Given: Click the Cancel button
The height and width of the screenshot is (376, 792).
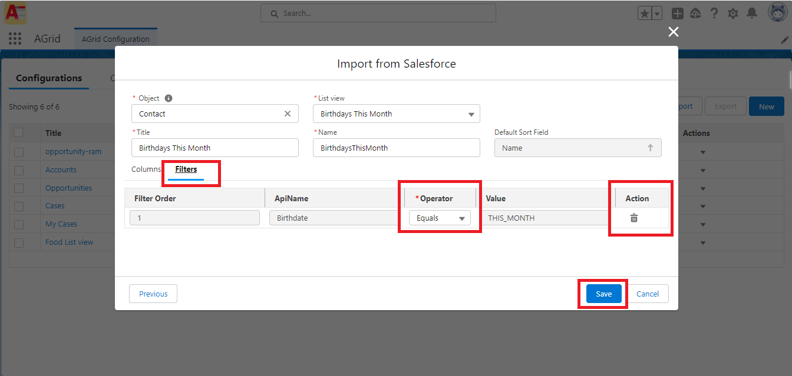Looking at the screenshot, I should click(x=648, y=294).
